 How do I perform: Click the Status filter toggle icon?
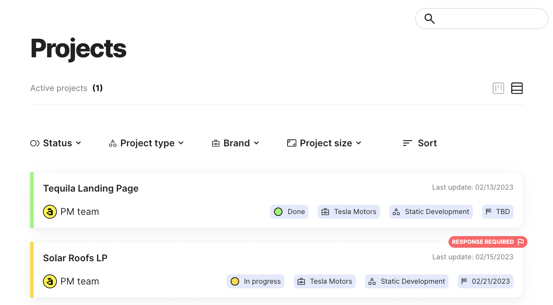[35, 143]
